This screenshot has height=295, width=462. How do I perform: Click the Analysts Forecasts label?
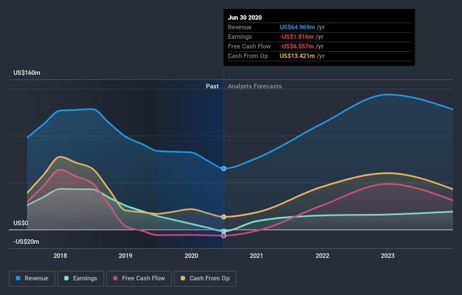click(254, 86)
